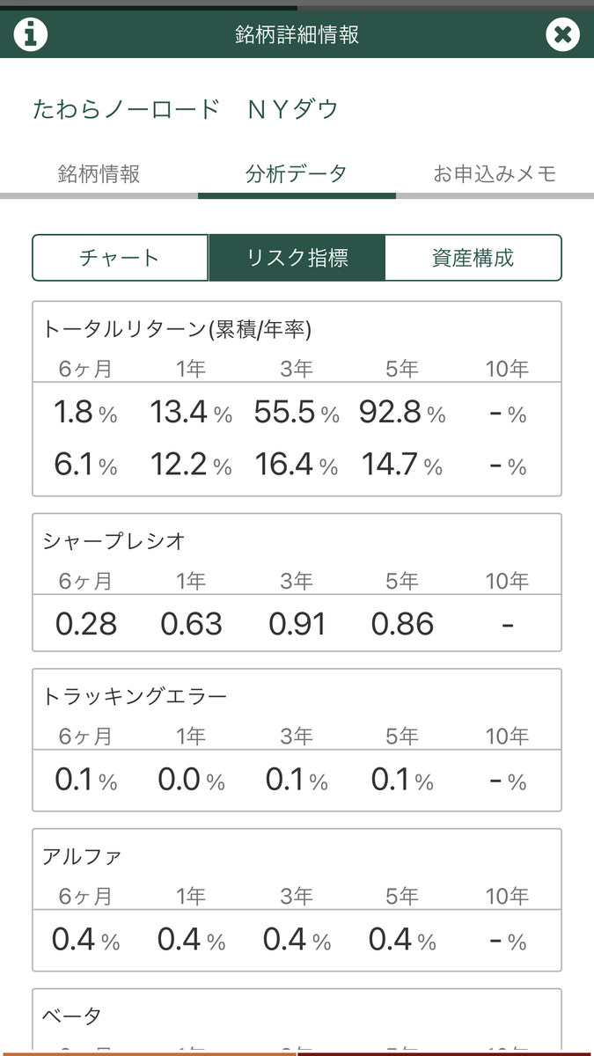Screen dimensions: 594x1056
Task: Tap the info icon in header
Action: coord(30,34)
